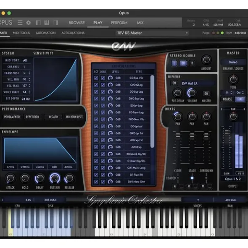Viewport: 248px width, 248px height.
Task: Adjust the Surround mic Pan knob
Action: [x=206, y=117]
